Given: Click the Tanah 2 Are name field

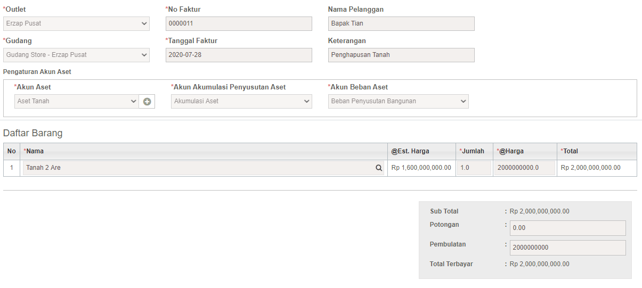Looking at the screenshot, I should point(204,168).
